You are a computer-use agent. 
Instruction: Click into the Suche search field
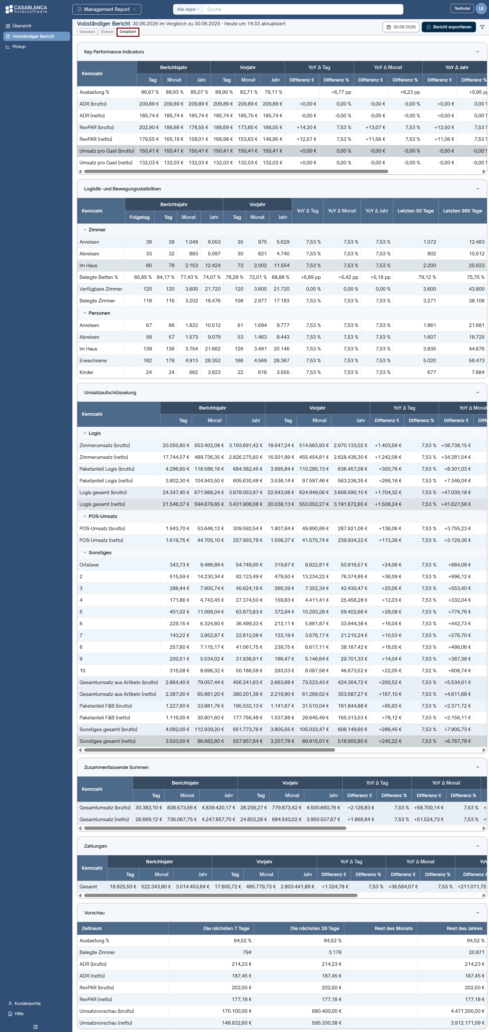click(x=303, y=9)
